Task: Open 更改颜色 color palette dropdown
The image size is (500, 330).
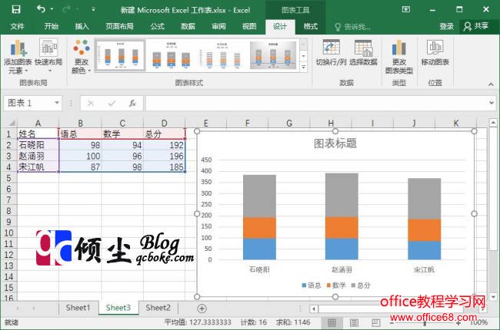Action: coord(82,56)
